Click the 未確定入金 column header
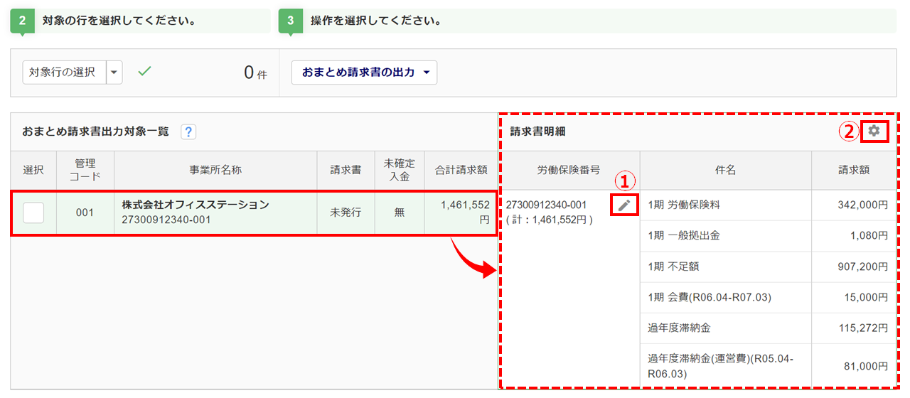This screenshot has width=910, height=398. point(399,170)
